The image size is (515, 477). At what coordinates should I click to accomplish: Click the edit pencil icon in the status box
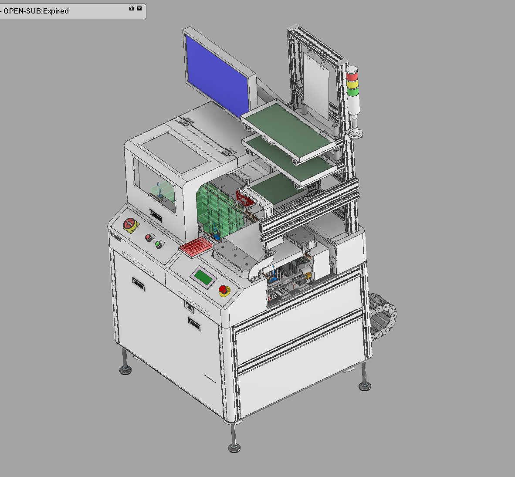pos(132,8)
